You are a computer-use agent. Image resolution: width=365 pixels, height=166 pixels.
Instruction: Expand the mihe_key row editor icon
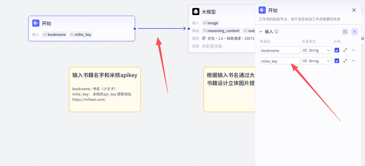345,61
